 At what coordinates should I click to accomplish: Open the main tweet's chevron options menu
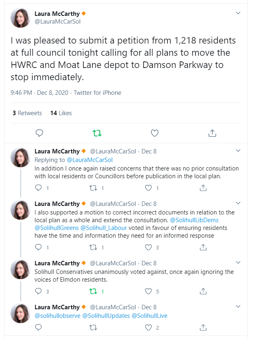(x=238, y=13)
